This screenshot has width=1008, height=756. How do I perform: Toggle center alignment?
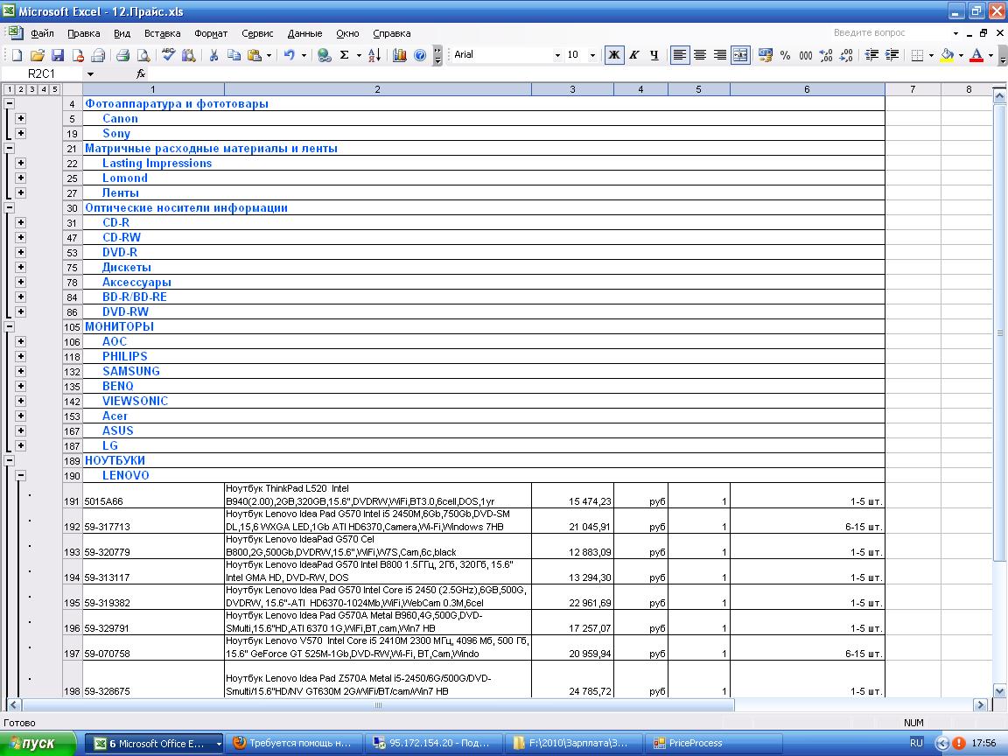(700, 55)
